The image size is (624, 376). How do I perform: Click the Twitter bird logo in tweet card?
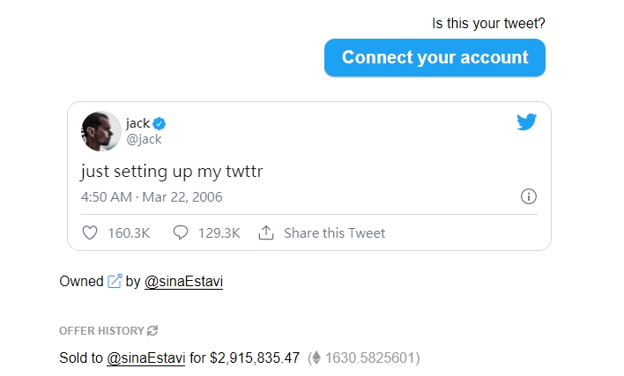(526, 122)
